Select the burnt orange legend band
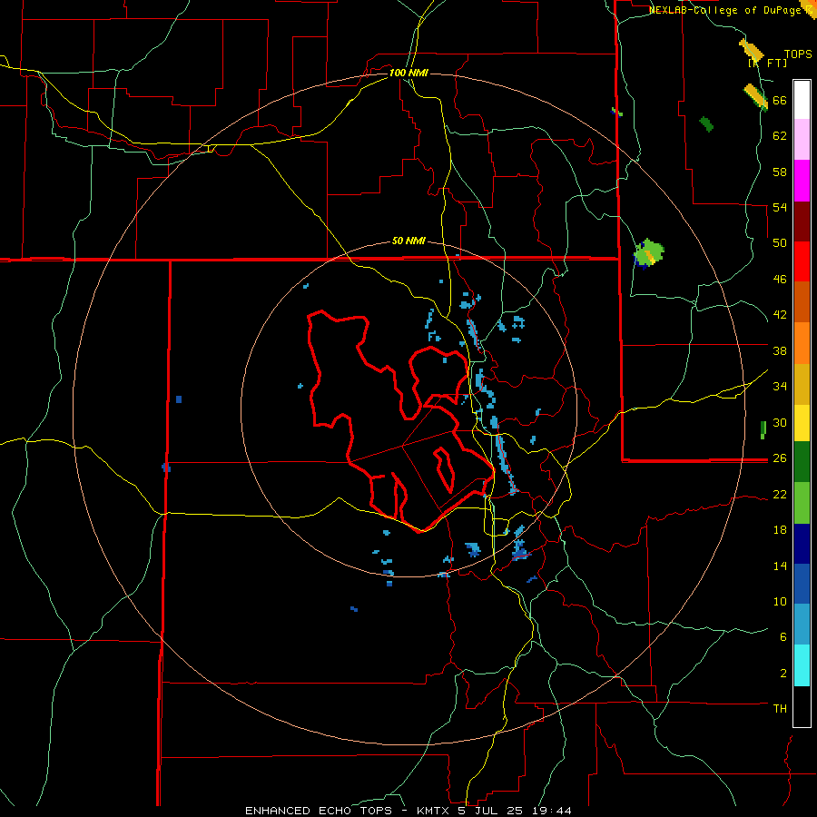Viewport: 817px width, 817px height. (802, 302)
